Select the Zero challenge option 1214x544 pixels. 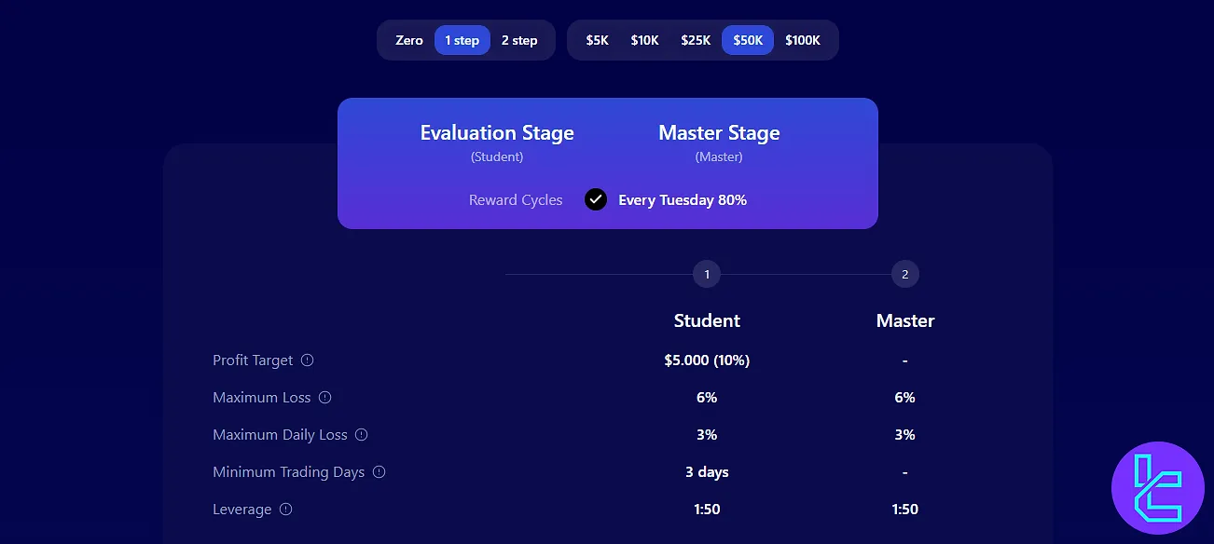coord(409,40)
